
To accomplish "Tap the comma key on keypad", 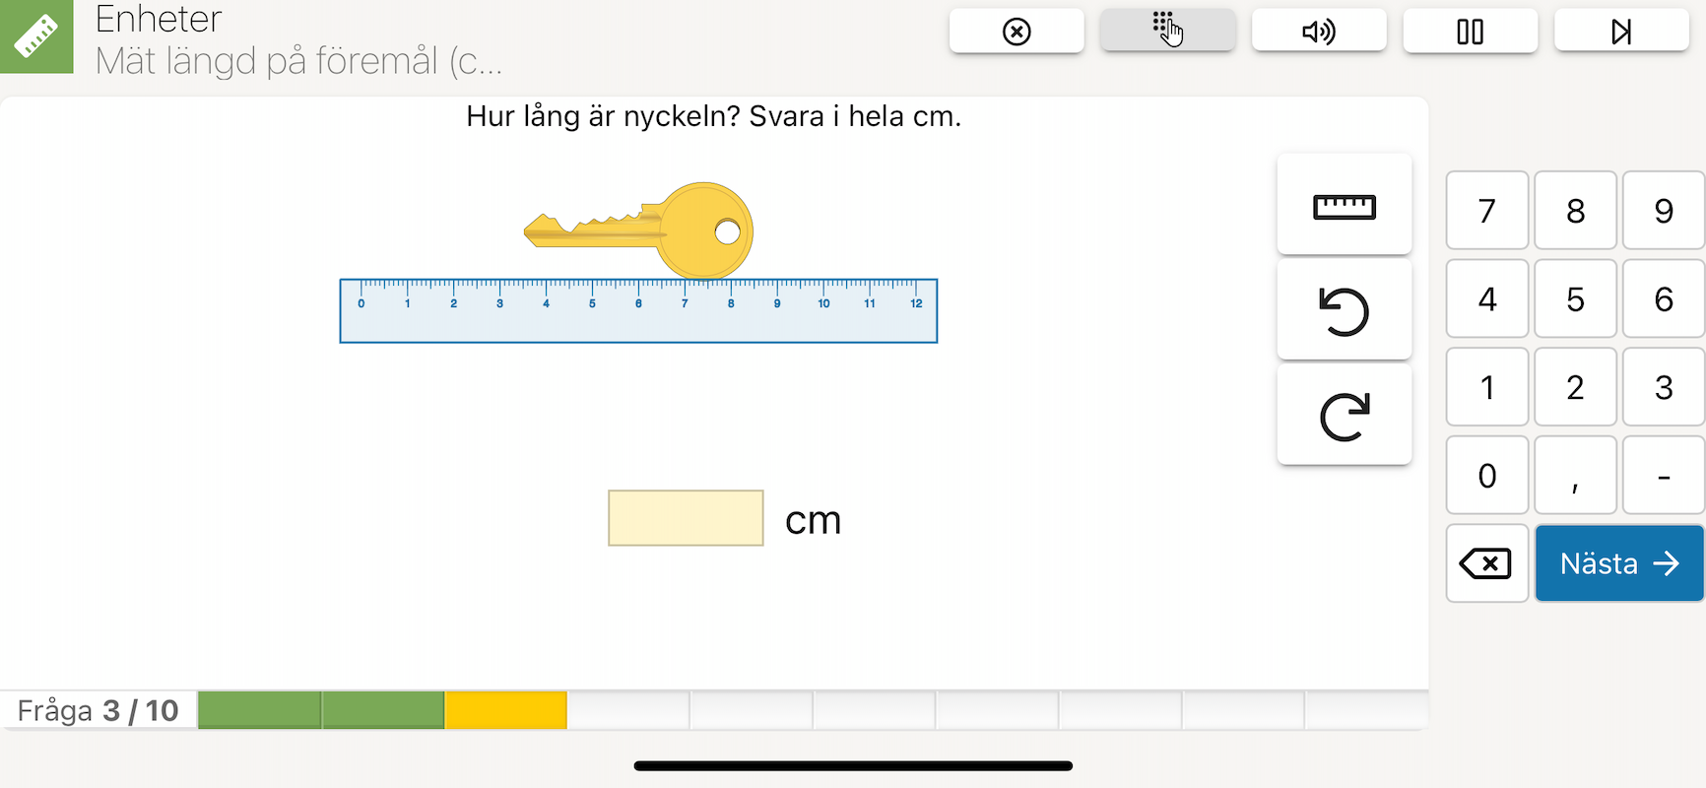I will click(x=1575, y=476).
